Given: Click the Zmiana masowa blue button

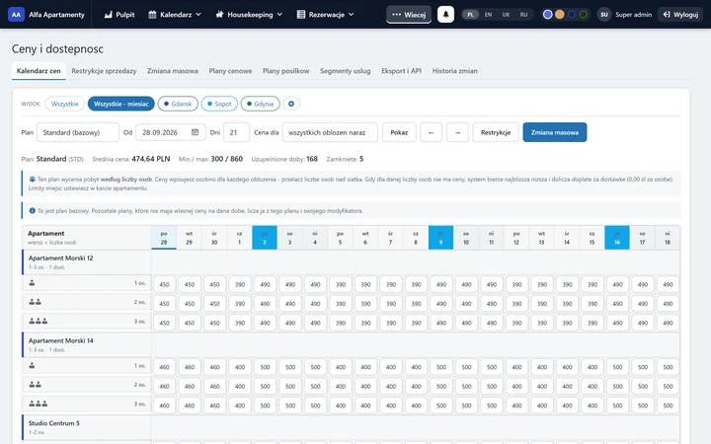Looking at the screenshot, I should [x=555, y=132].
